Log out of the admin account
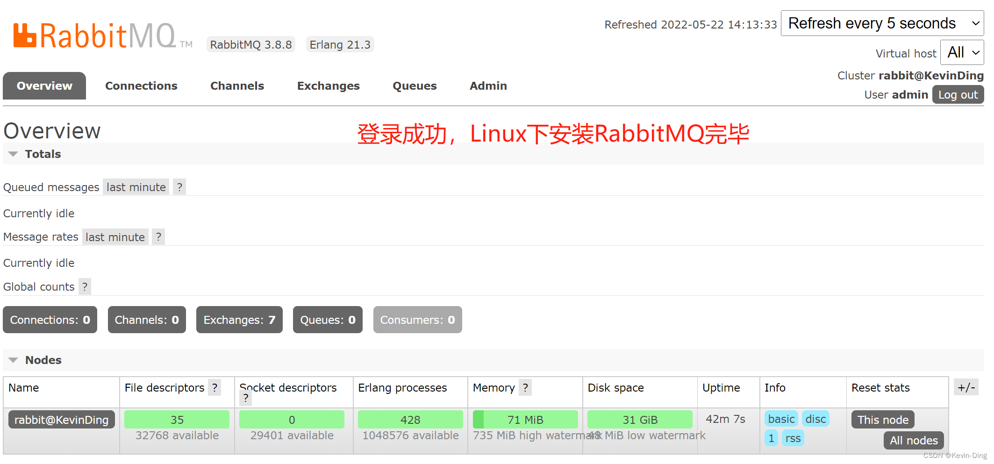Image resolution: width=994 pixels, height=464 pixels. click(x=958, y=94)
